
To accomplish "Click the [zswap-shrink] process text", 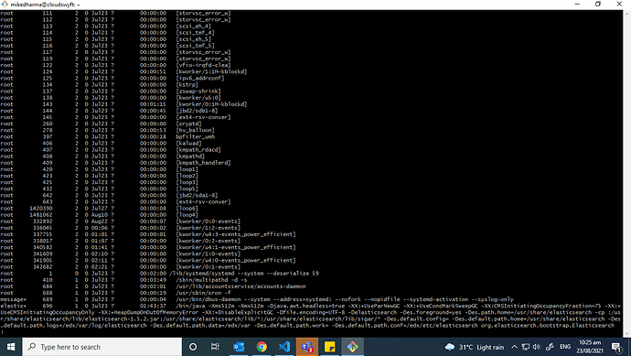I will (198, 91).
